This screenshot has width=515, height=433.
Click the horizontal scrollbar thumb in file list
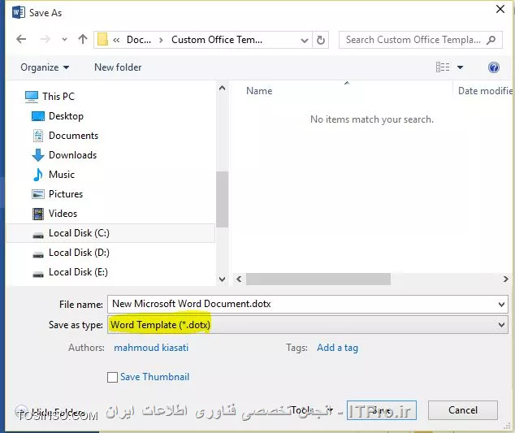[x=318, y=279]
